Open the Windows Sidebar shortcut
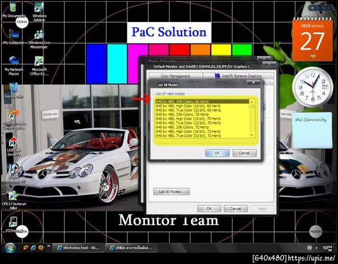The height and width of the screenshot is (264, 338). tap(39, 12)
